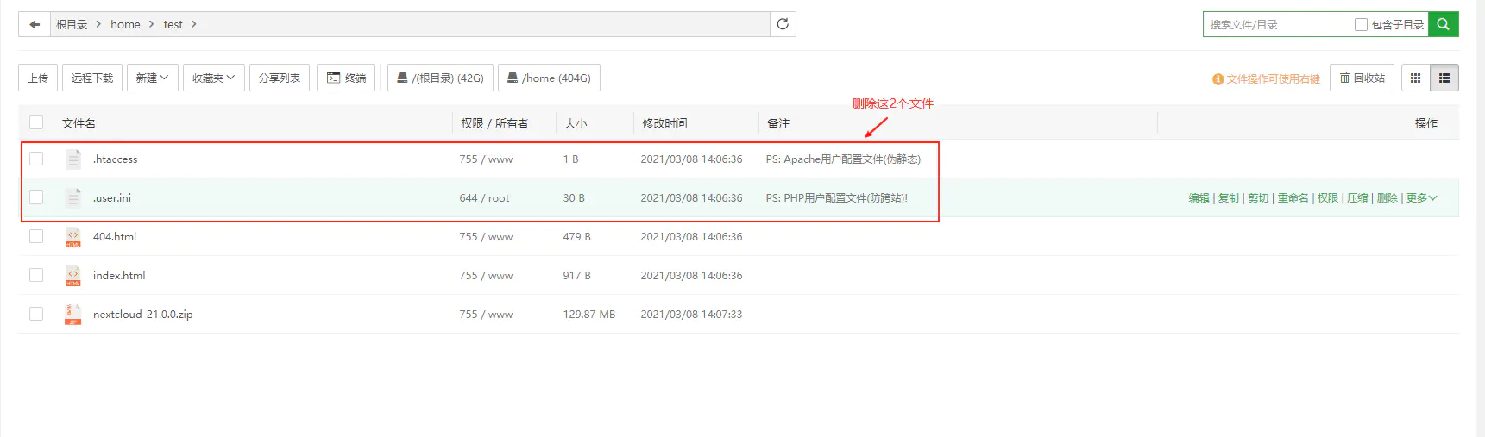1485x437 pixels.
Task: Run search with the green magnifier button
Action: click(x=1443, y=24)
